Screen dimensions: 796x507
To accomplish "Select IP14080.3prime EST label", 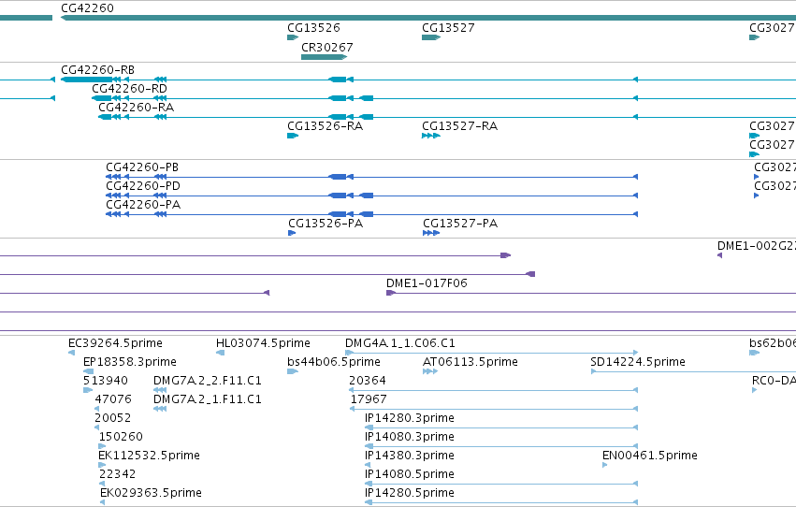I will click(409, 437).
